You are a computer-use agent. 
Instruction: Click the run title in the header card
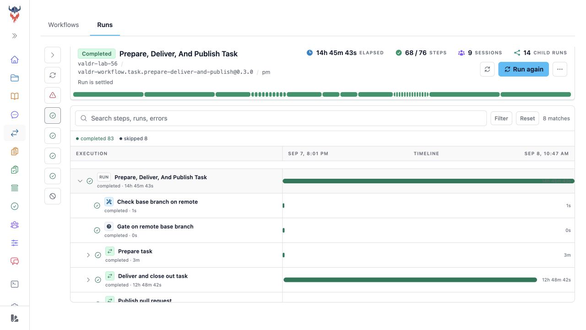coord(179,54)
